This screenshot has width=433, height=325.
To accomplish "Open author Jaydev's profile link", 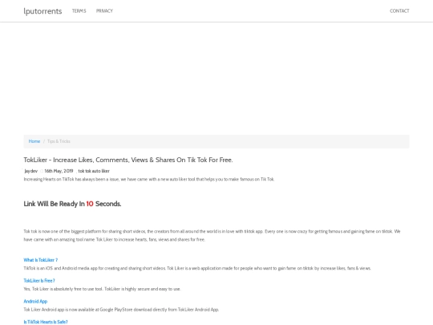I will pos(31,171).
